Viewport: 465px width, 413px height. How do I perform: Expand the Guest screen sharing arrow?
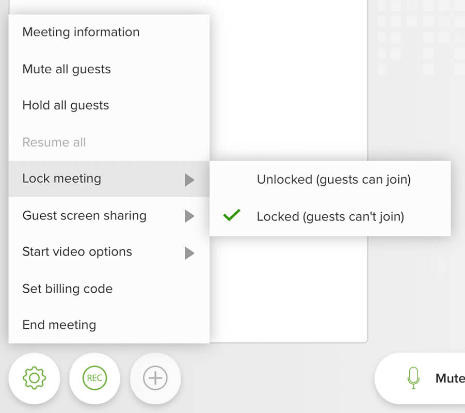(x=189, y=216)
